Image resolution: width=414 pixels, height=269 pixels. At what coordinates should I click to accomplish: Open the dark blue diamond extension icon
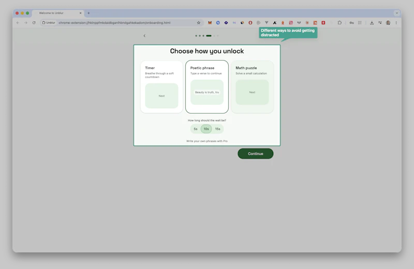[226, 23]
